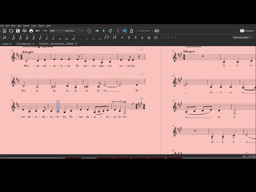The height and width of the screenshot is (192, 256).
Task: Select the half note duration
Action: tap(53, 38)
